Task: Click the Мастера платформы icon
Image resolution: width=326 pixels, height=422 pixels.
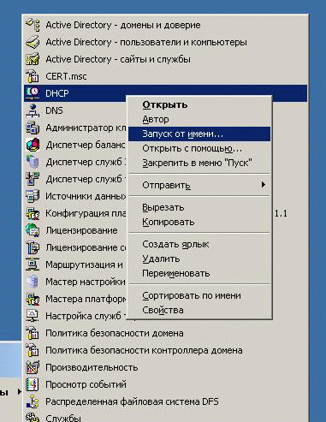Action: click(33, 299)
